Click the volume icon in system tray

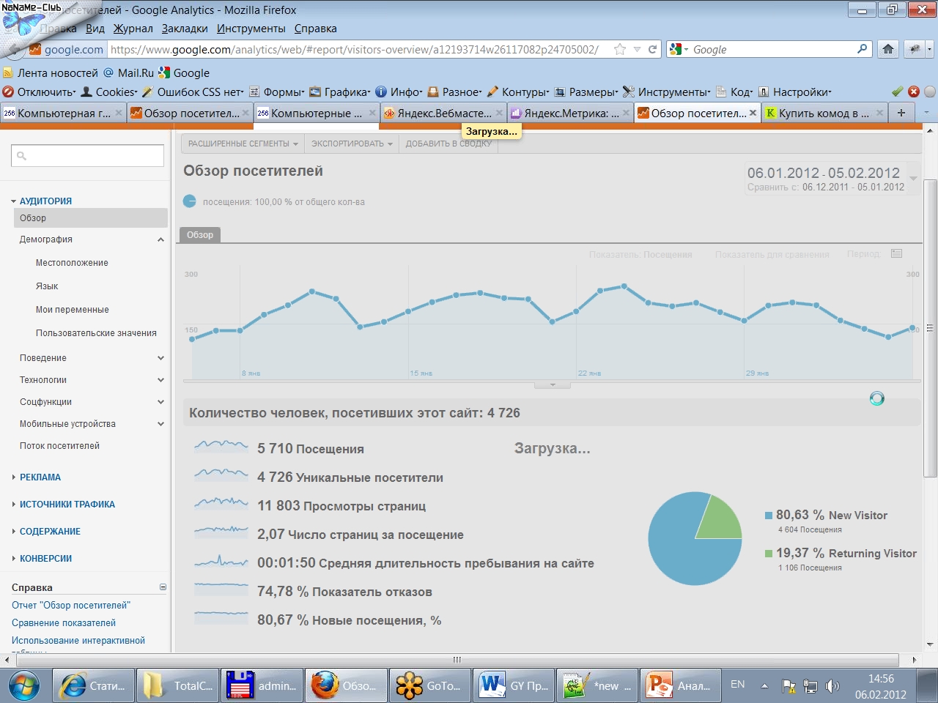pos(832,685)
